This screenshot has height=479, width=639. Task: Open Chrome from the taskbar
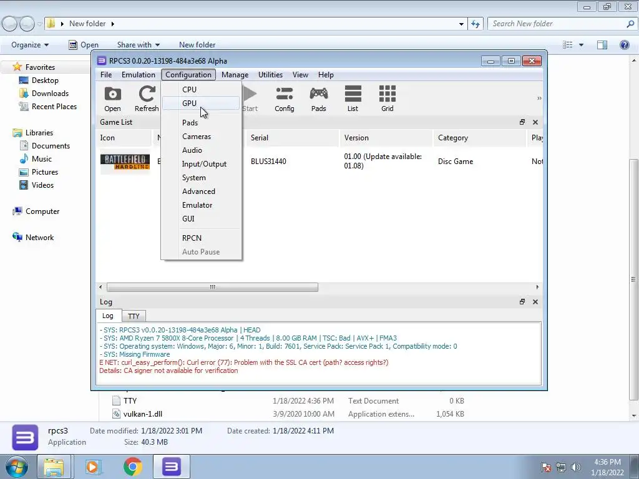(x=132, y=467)
